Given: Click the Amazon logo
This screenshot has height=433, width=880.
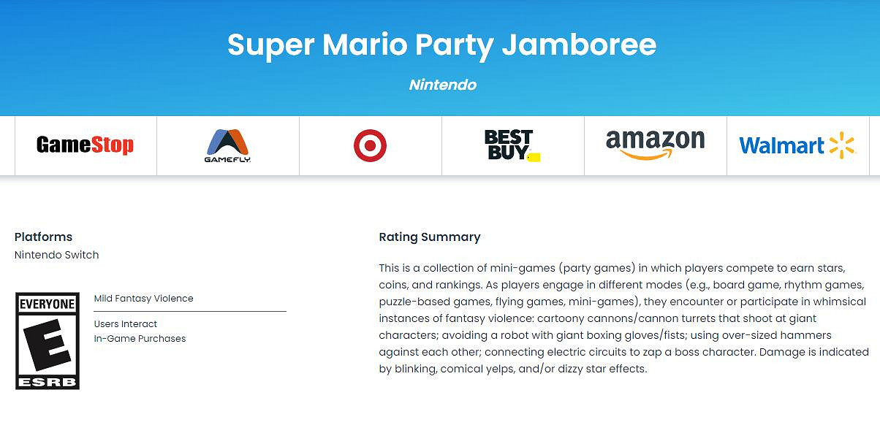Looking at the screenshot, I should point(655,144).
